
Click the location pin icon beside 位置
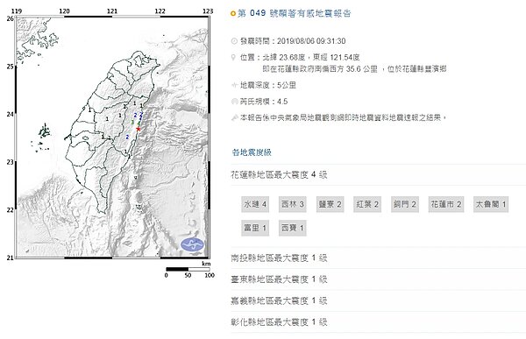click(x=234, y=57)
